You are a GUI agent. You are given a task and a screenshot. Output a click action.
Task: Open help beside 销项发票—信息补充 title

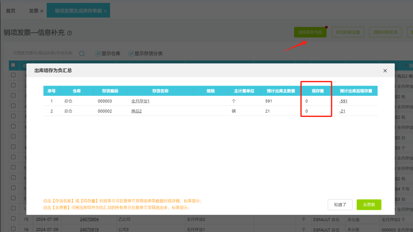point(69,33)
